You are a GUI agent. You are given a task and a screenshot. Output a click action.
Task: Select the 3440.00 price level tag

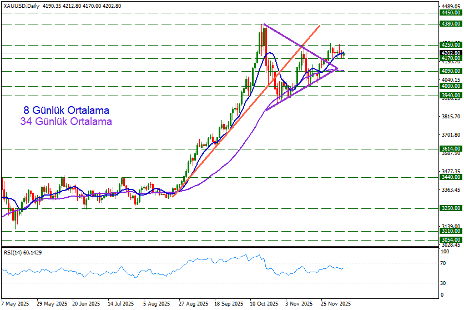point(450,177)
